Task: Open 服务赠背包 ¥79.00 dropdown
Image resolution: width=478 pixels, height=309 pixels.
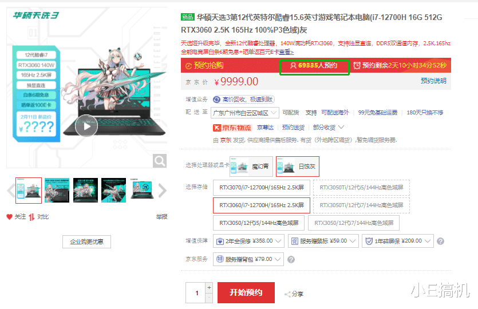Action: (248, 259)
